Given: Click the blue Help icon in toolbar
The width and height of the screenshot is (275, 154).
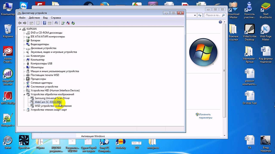Looking at the screenshot, I should coord(44,23).
